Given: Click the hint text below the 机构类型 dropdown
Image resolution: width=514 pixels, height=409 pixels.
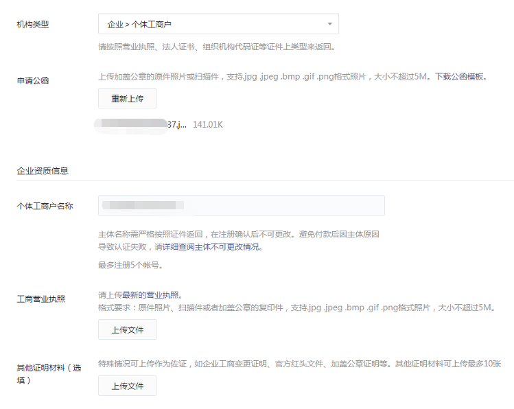Looking at the screenshot, I should coord(216,47).
